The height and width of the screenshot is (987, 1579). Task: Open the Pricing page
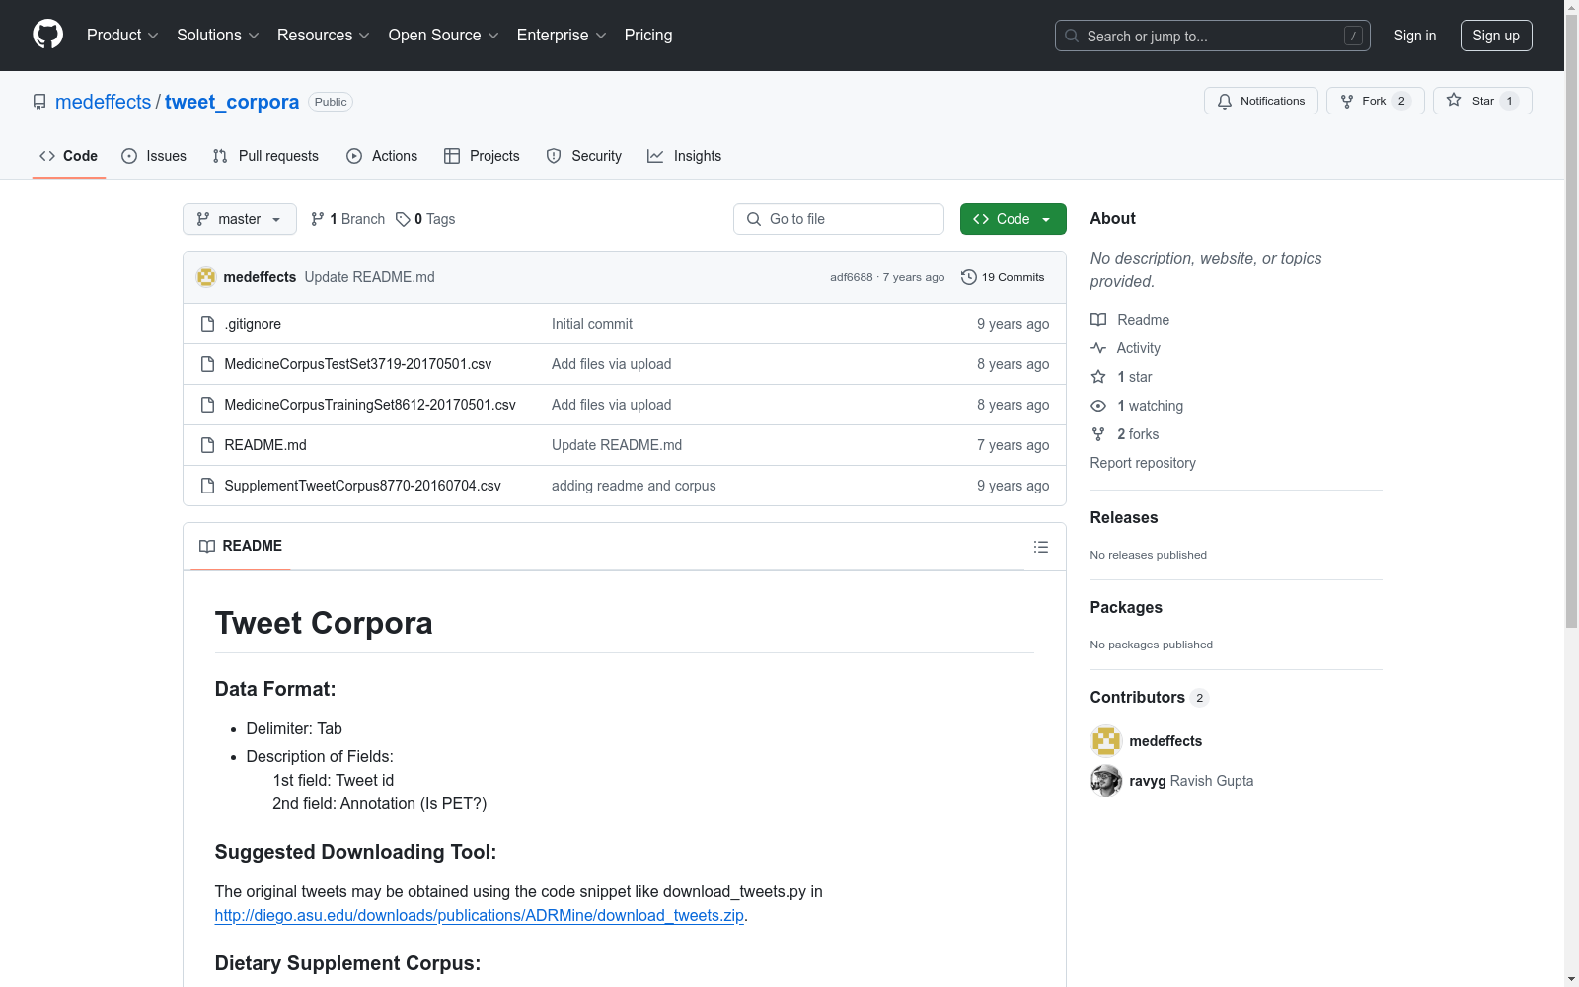(x=648, y=36)
